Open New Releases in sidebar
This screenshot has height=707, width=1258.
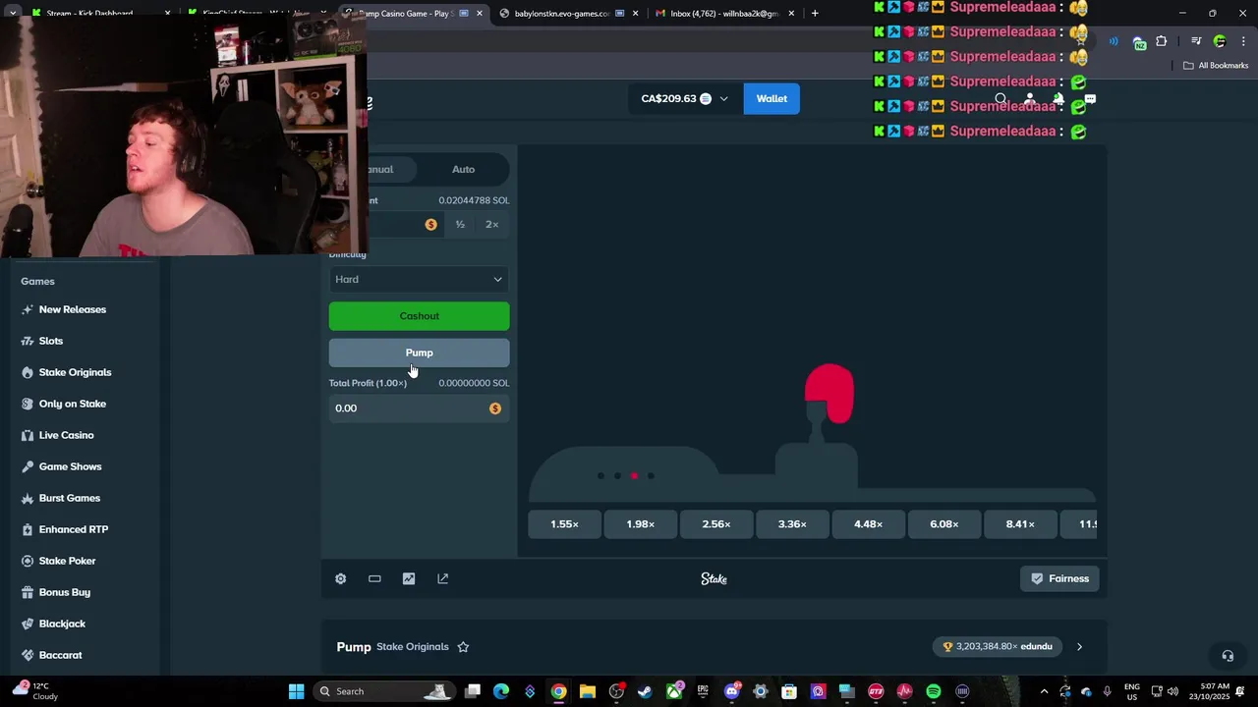click(x=73, y=310)
